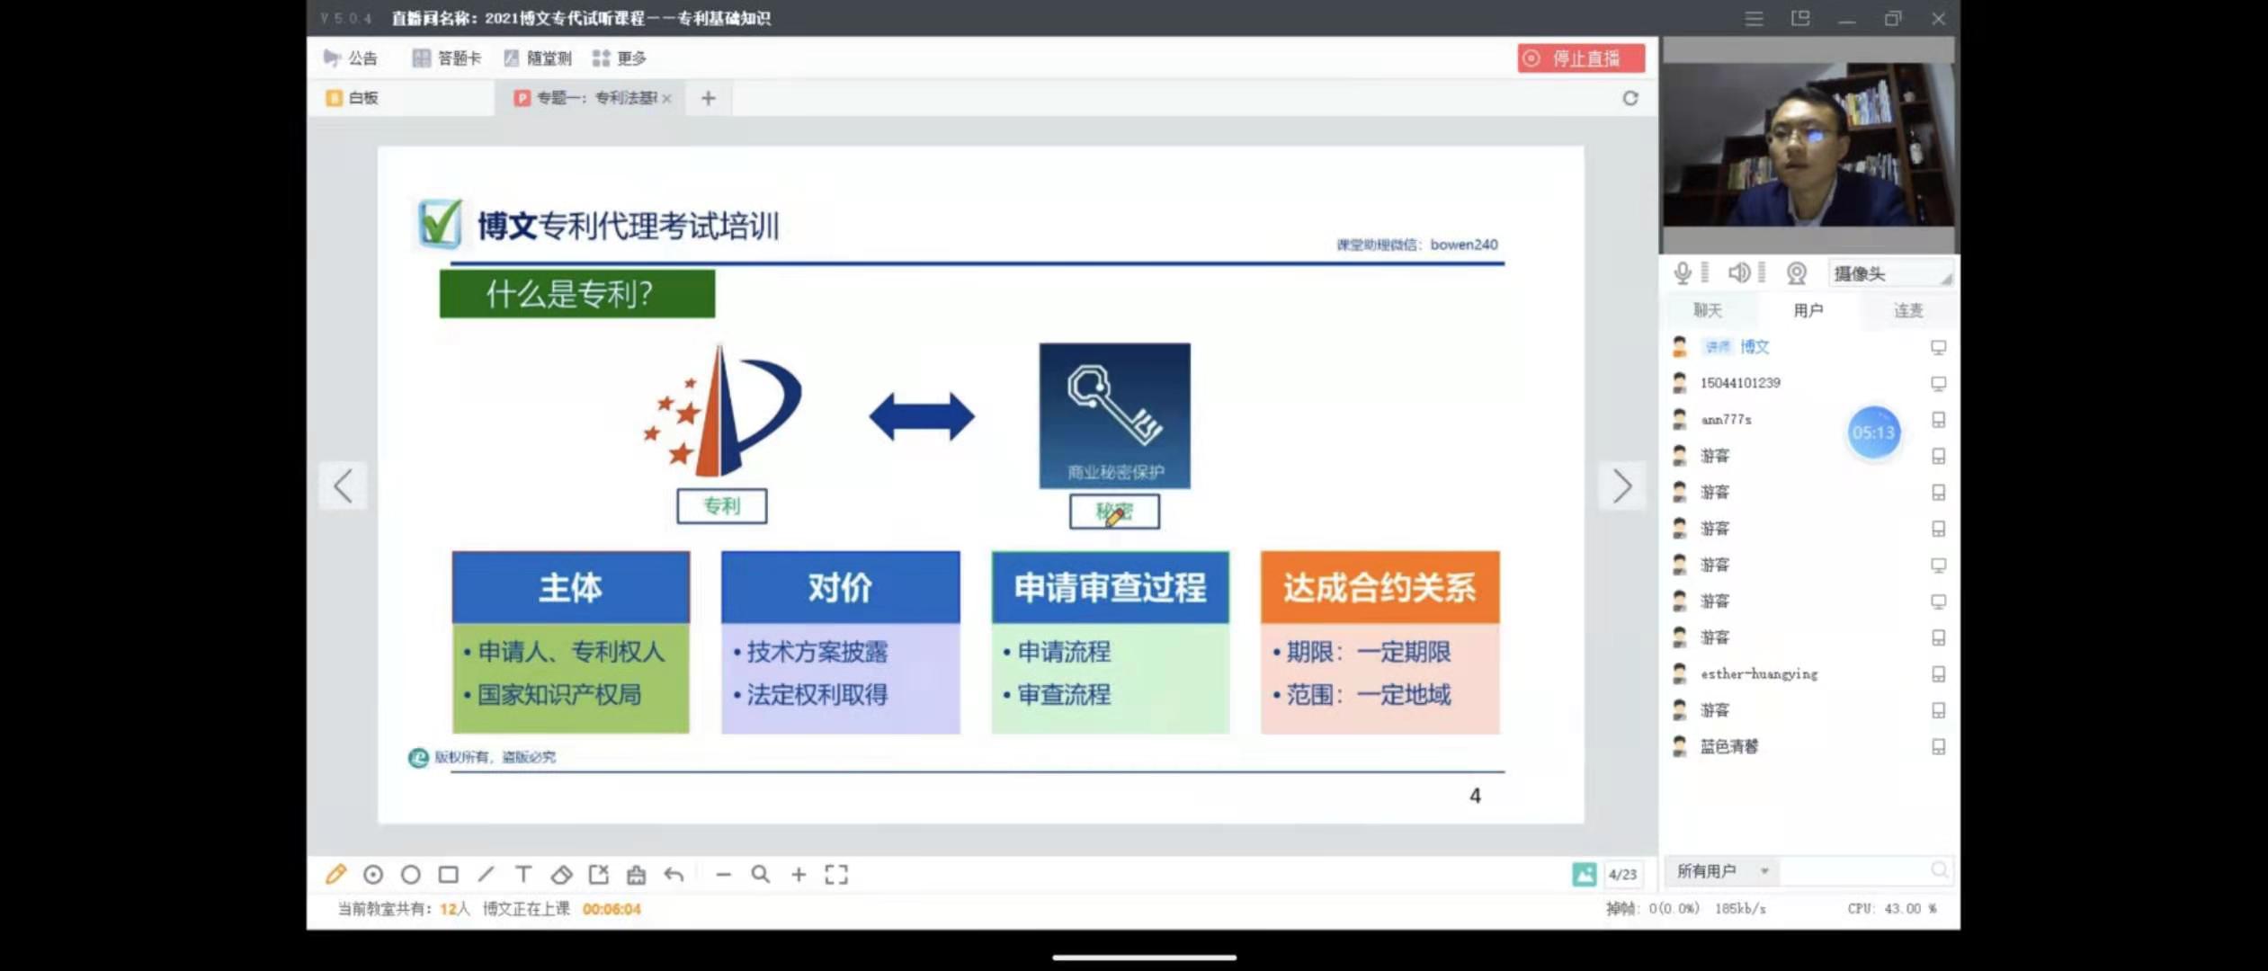Screen dimensions: 2268x971
Task: Click the undo arrow icon
Action: tap(674, 874)
